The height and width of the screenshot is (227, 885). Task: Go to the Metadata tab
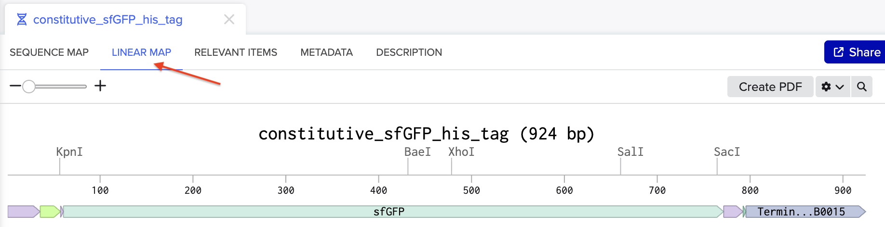click(x=326, y=52)
